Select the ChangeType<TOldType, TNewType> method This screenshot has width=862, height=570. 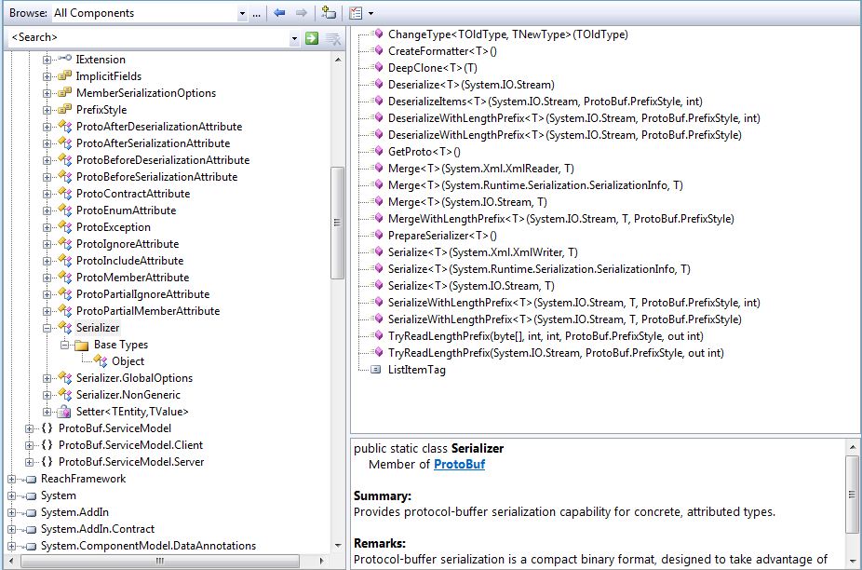tap(508, 34)
